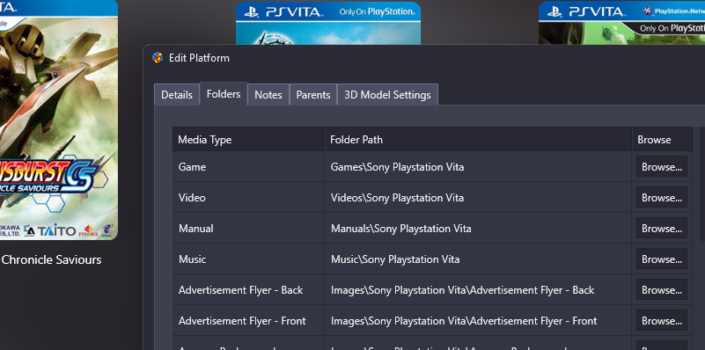Viewport: 705px width, 350px height.
Task: Browse for the Video folder path
Action: 662,198
